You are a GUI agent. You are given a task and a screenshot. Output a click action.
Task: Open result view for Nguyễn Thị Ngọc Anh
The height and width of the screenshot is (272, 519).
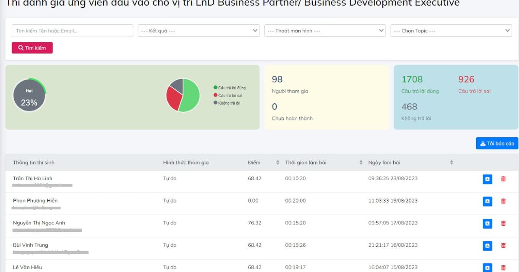tap(487, 223)
